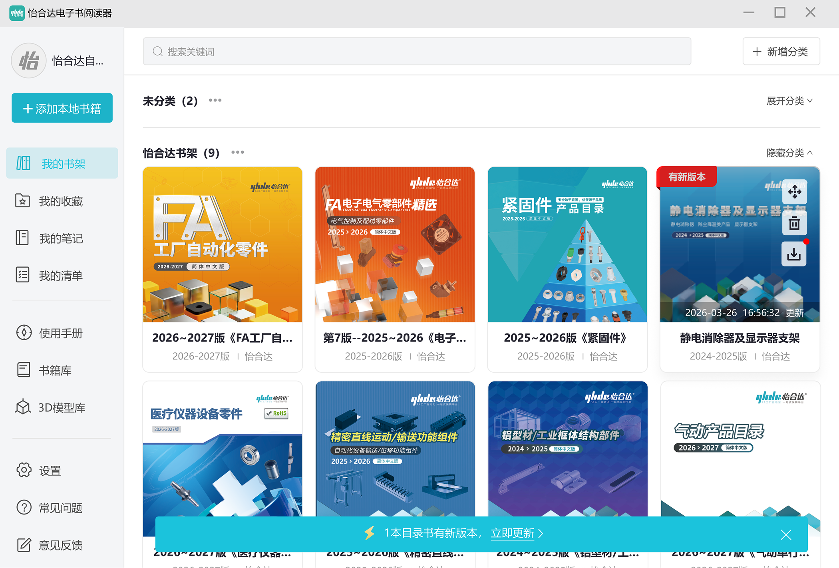
Task: Click the 有新版本 badge on the book
Action: coord(687,177)
